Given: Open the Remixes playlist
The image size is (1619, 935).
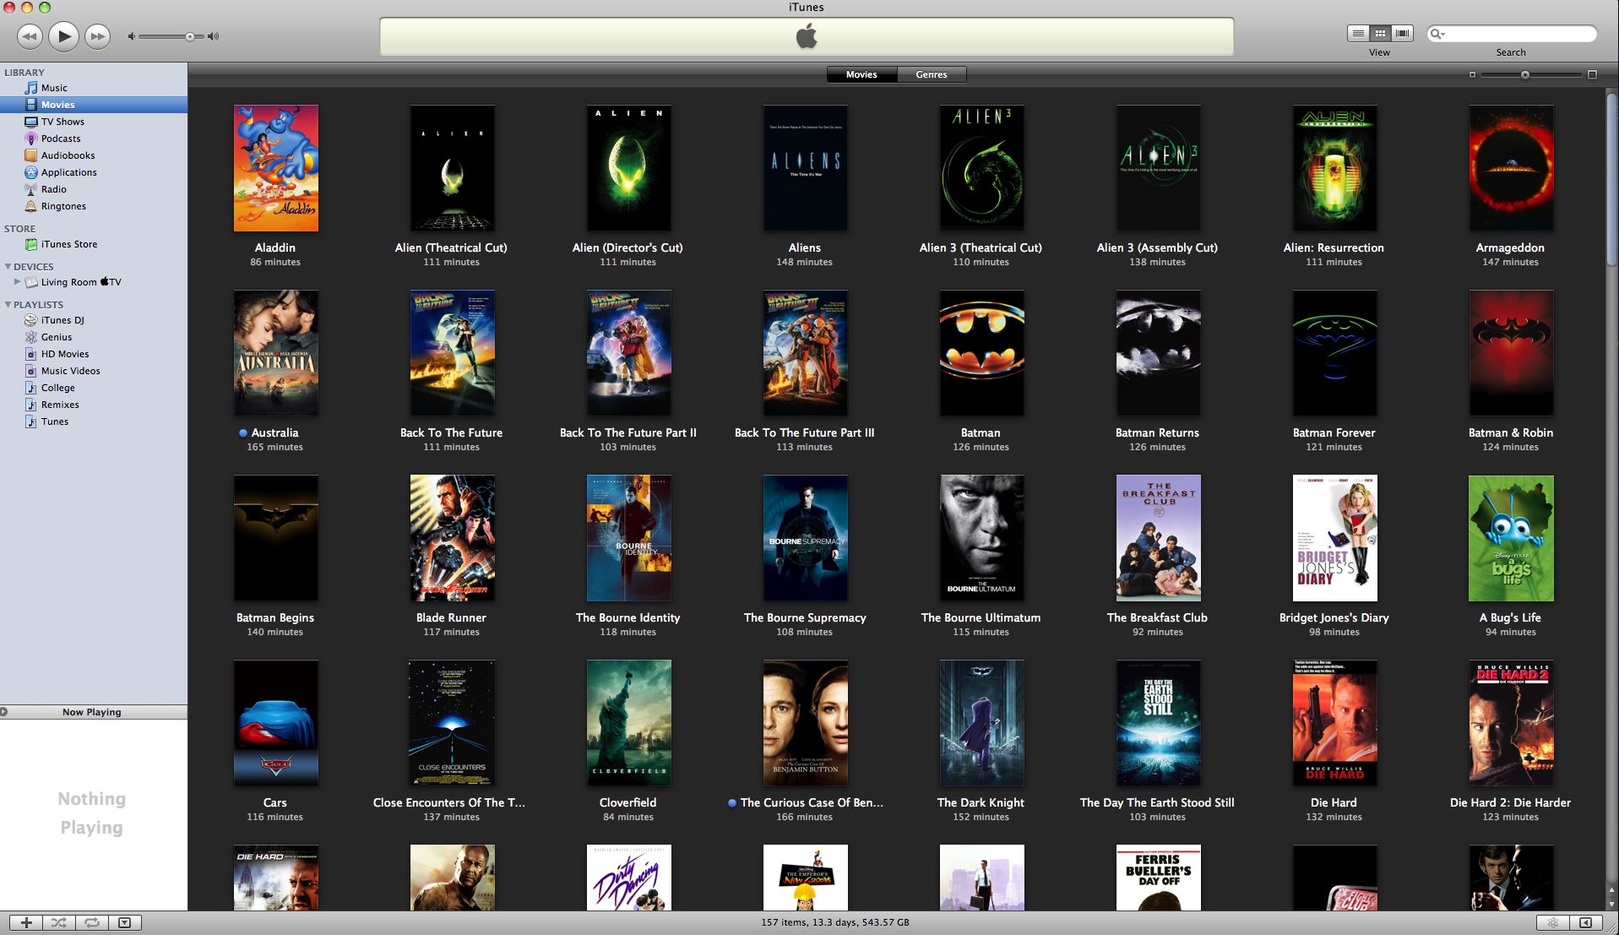Looking at the screenshot, I should point(94,405).
